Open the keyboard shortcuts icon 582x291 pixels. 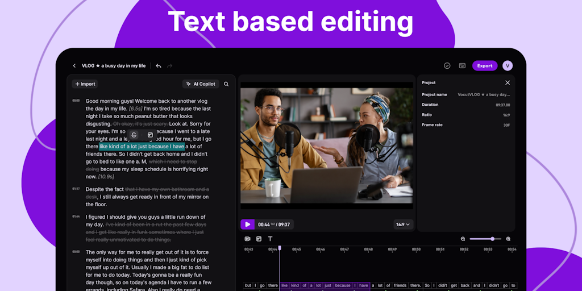coord(462,66)
